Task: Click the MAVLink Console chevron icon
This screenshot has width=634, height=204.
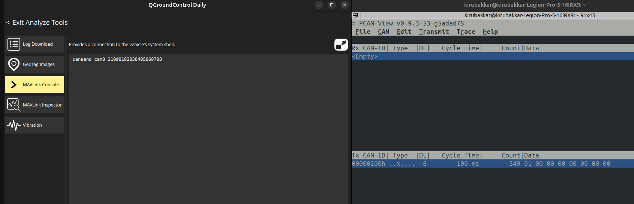Action: click(x=14, y=85)
